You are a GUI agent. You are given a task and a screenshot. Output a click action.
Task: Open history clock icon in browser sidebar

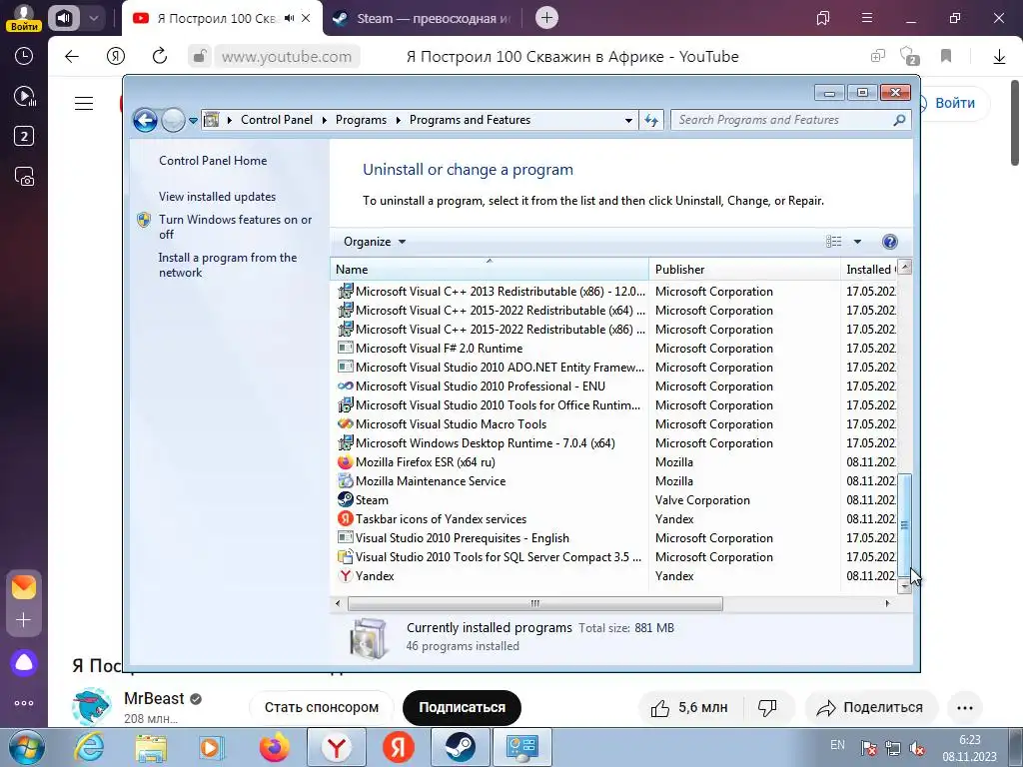(24, 56)
